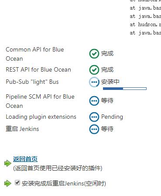Select the Pub-Sub "light" Bus plugin name
Viewport: 161px width, 196px height.
pos(32,82)
